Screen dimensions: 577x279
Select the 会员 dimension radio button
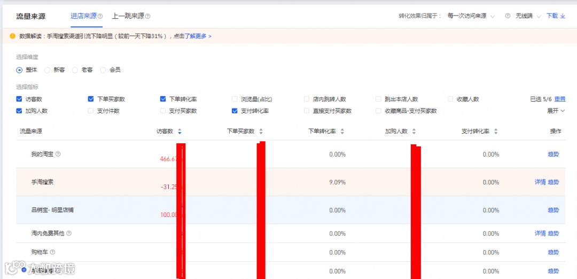click(103, 70)
